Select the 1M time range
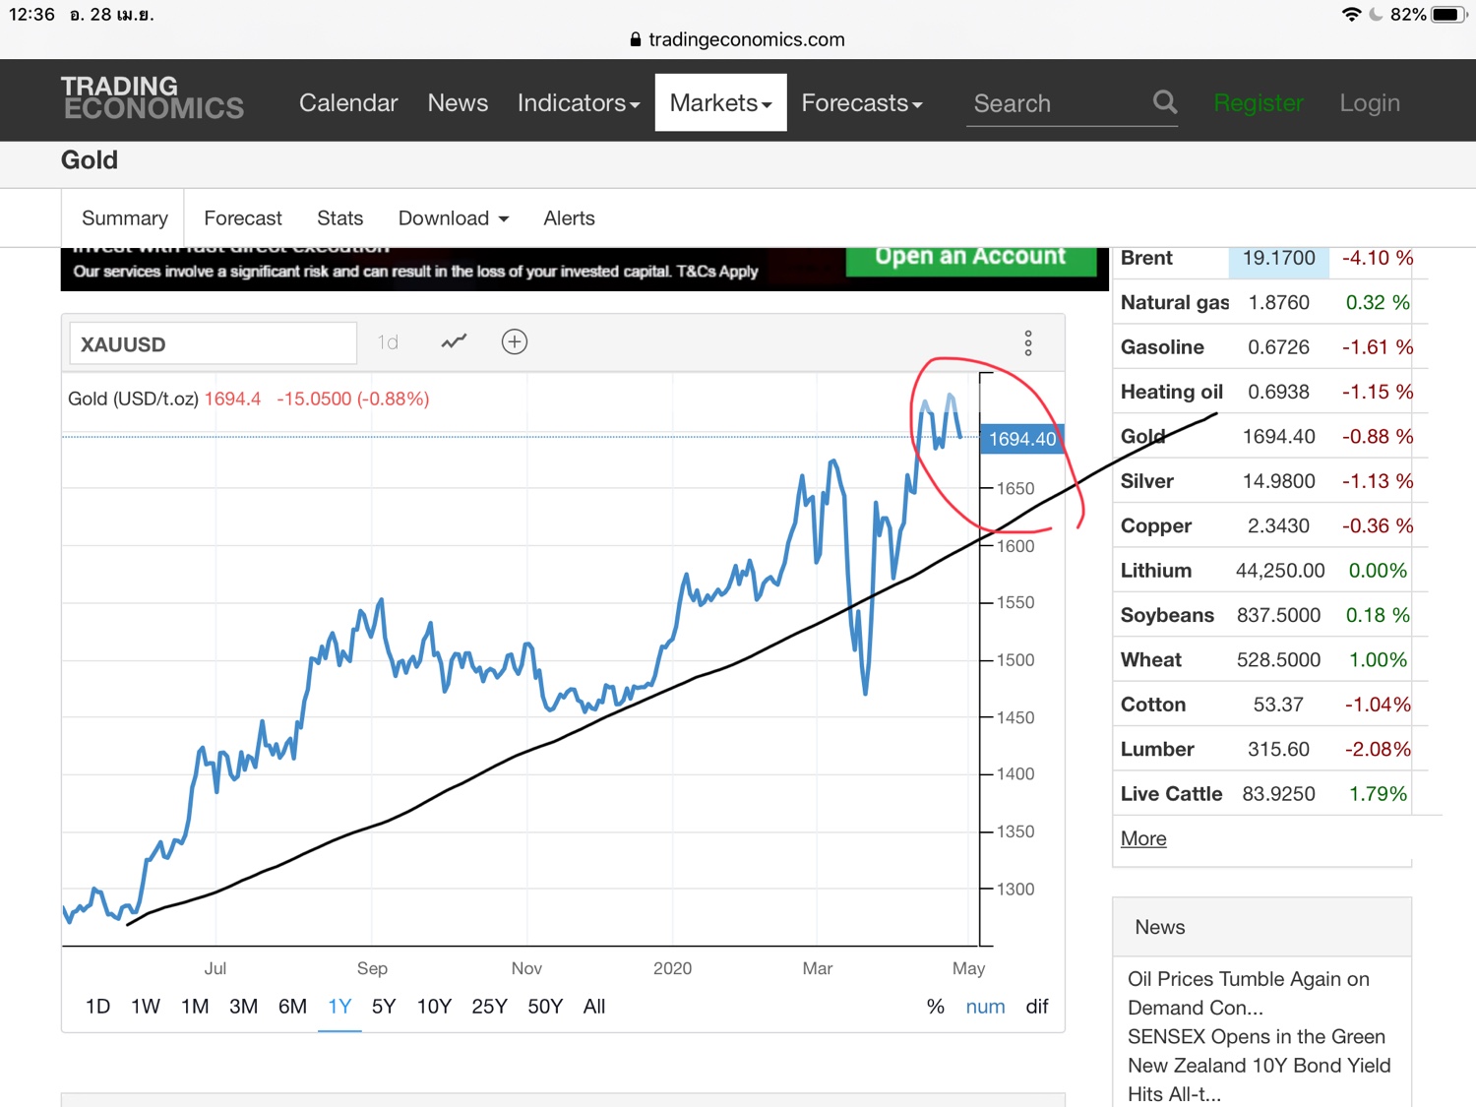 pyautogui.click(x=195, y=1007)
